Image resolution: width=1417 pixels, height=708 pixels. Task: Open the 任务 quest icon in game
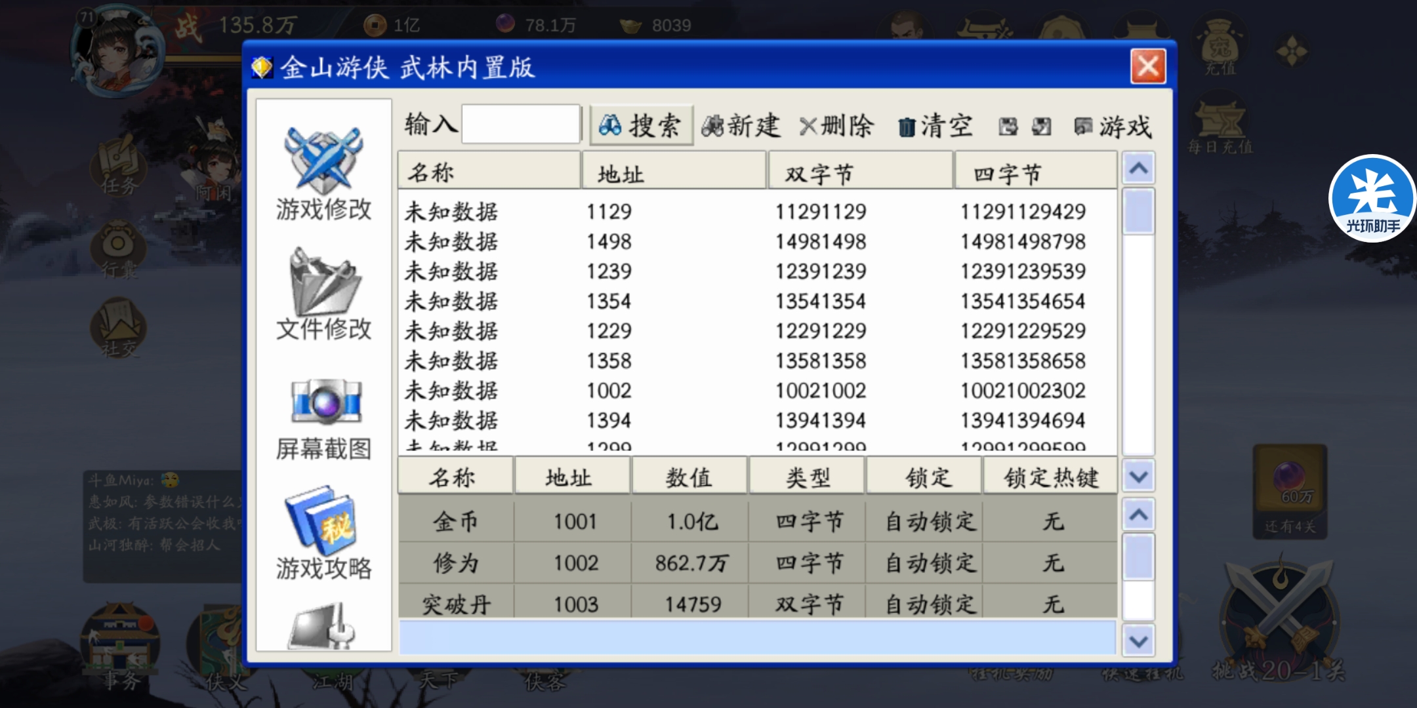119,167
